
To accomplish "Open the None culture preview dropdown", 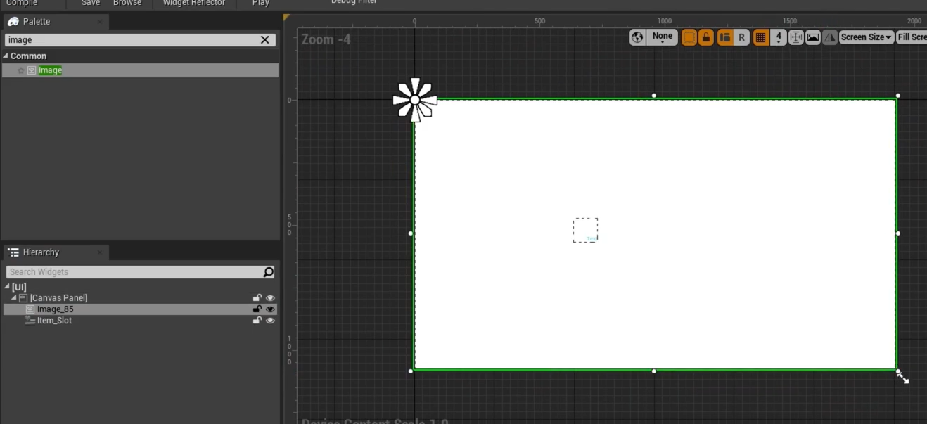I will (x=662, y=37).
